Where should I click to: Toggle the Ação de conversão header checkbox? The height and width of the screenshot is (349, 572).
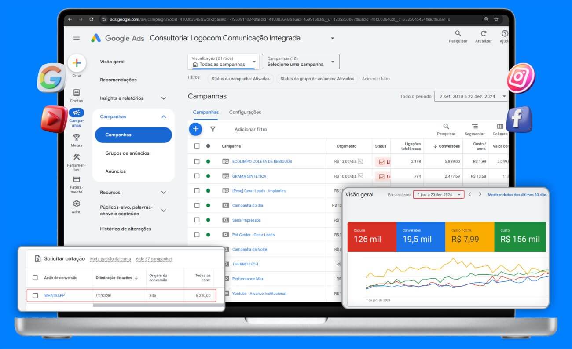tap(35, 277)
